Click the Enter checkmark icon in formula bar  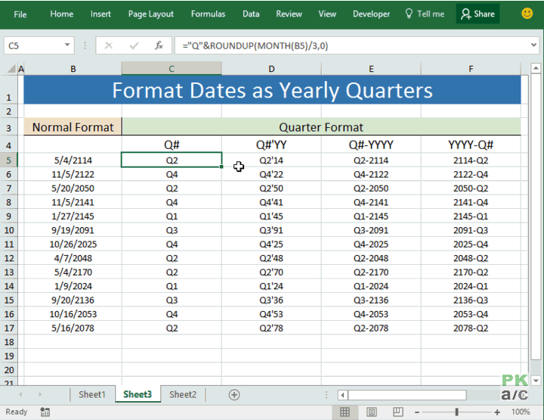click(134, 45)
